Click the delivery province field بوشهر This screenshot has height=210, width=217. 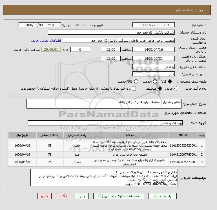pos(154,67)
